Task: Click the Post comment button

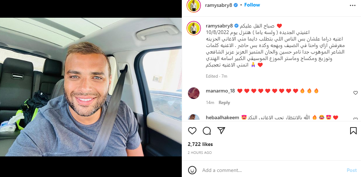Action: tap(352, 170)
